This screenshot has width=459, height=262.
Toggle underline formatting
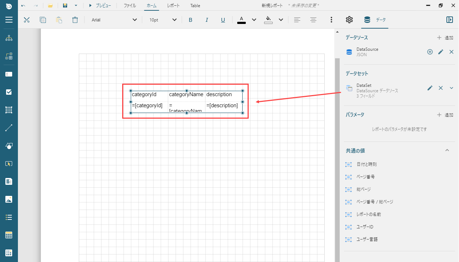[223, 20]
